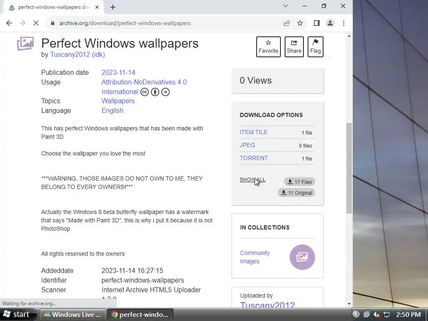
Task: Click the 2023-11-14 16:27:15 added date
Action: (132, 270)
